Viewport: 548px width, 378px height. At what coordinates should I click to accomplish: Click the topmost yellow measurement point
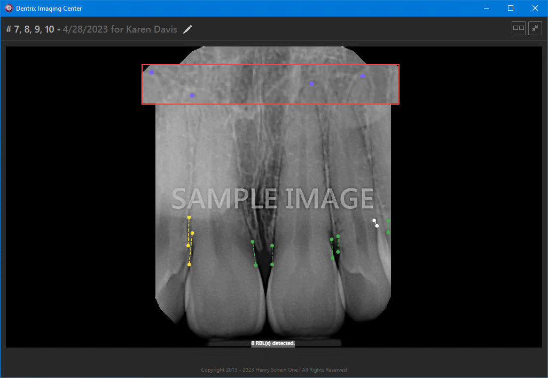[189, 218]
